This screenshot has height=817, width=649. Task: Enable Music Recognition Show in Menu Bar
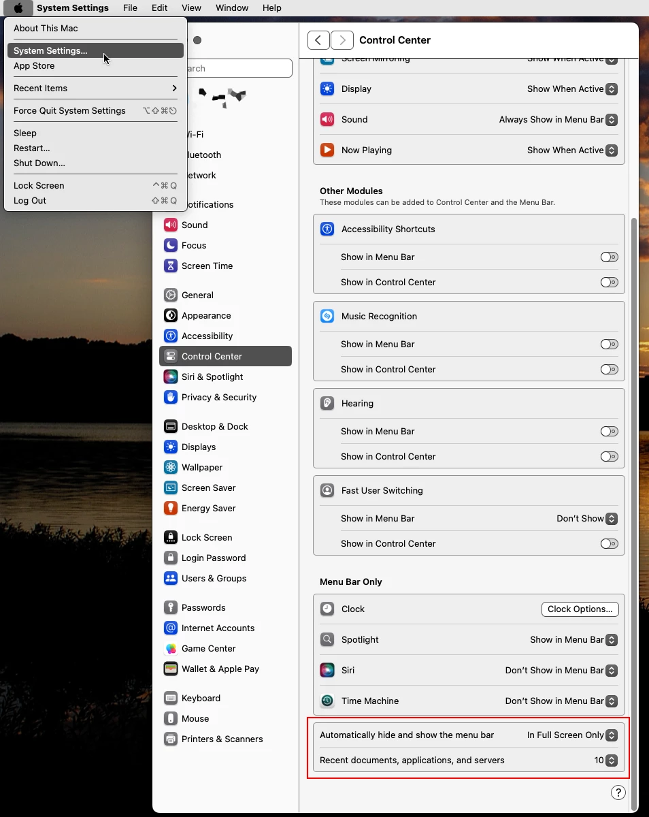610,344
